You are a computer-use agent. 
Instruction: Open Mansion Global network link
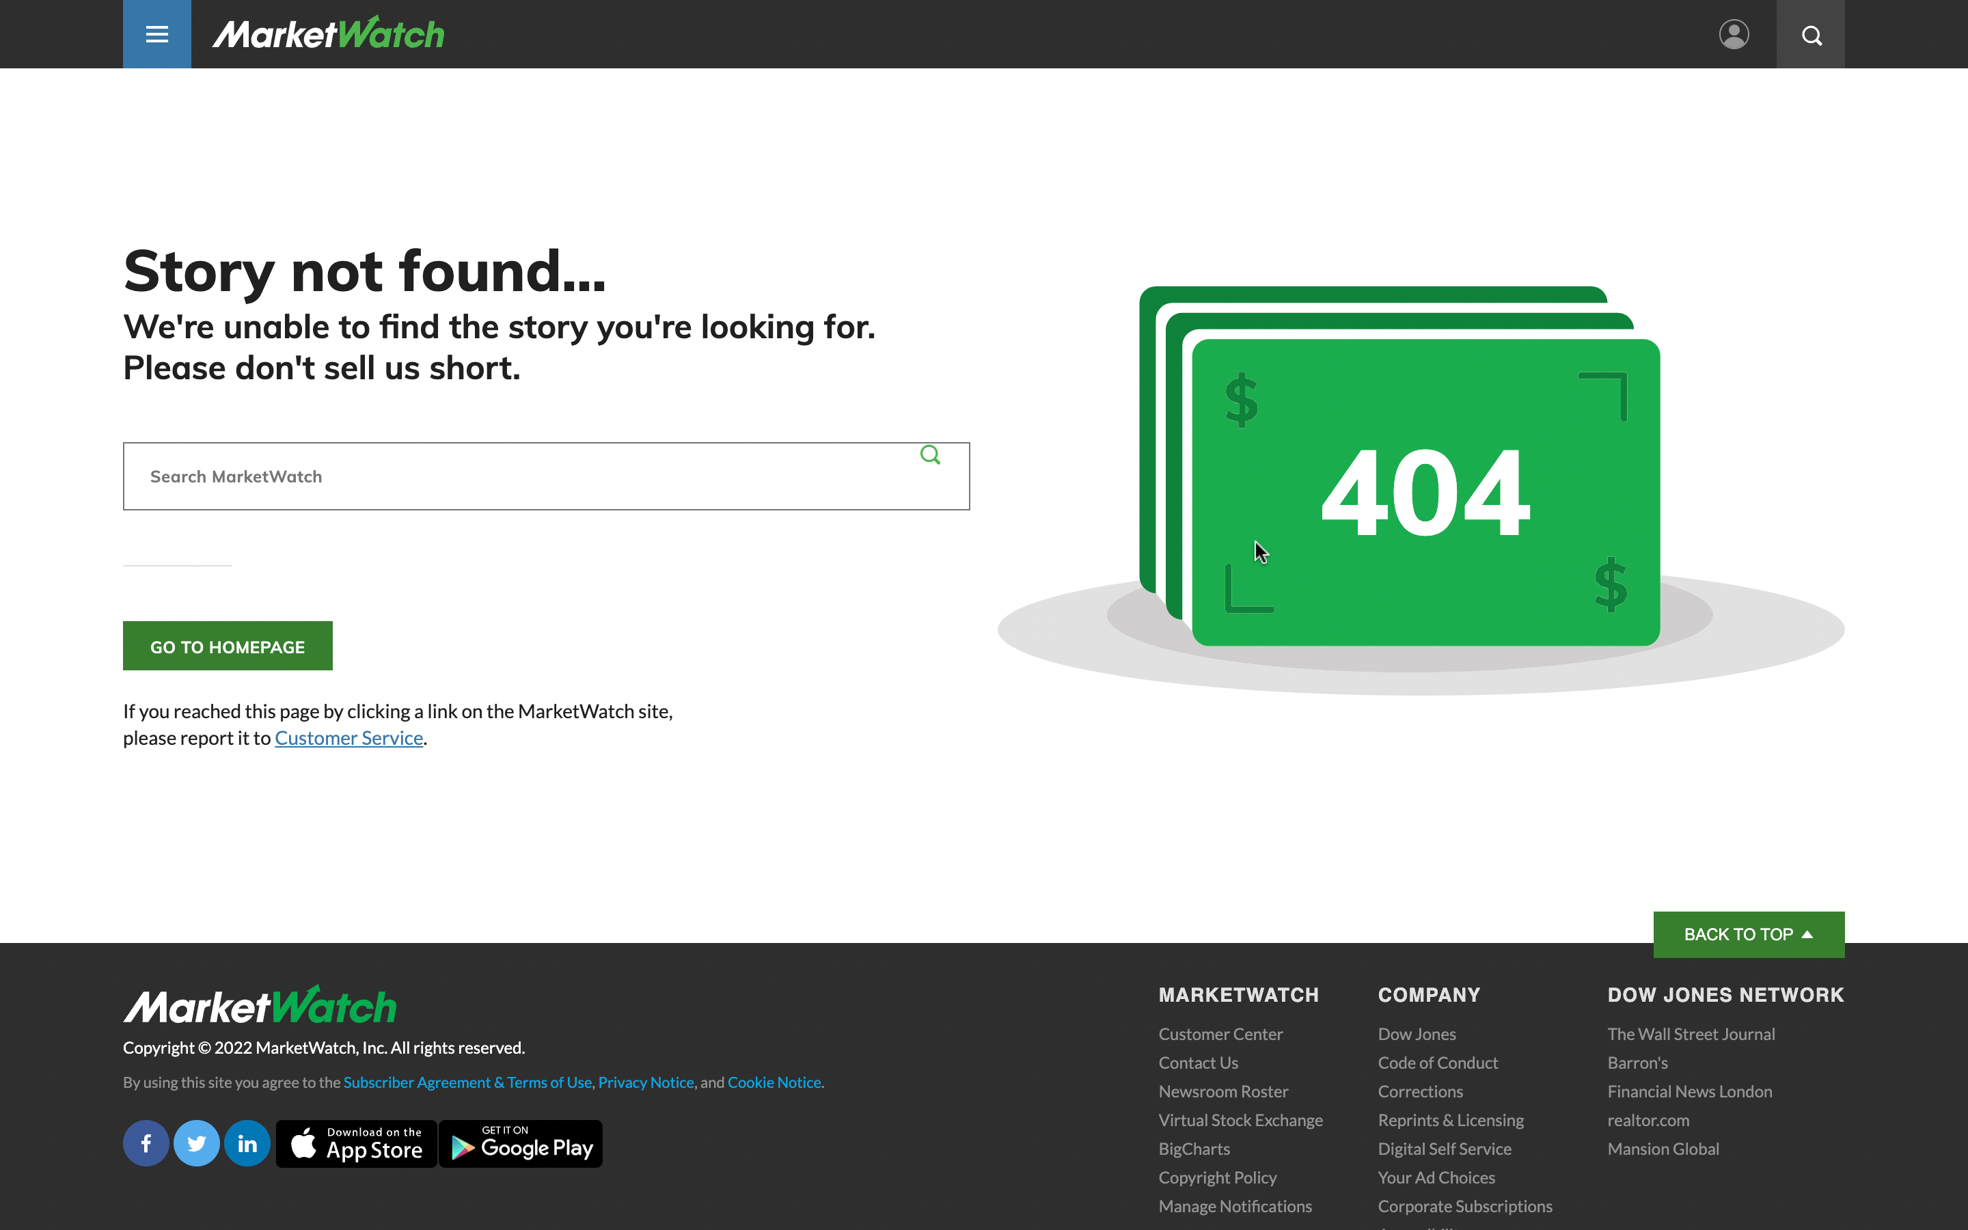tap(1663, 1149)
